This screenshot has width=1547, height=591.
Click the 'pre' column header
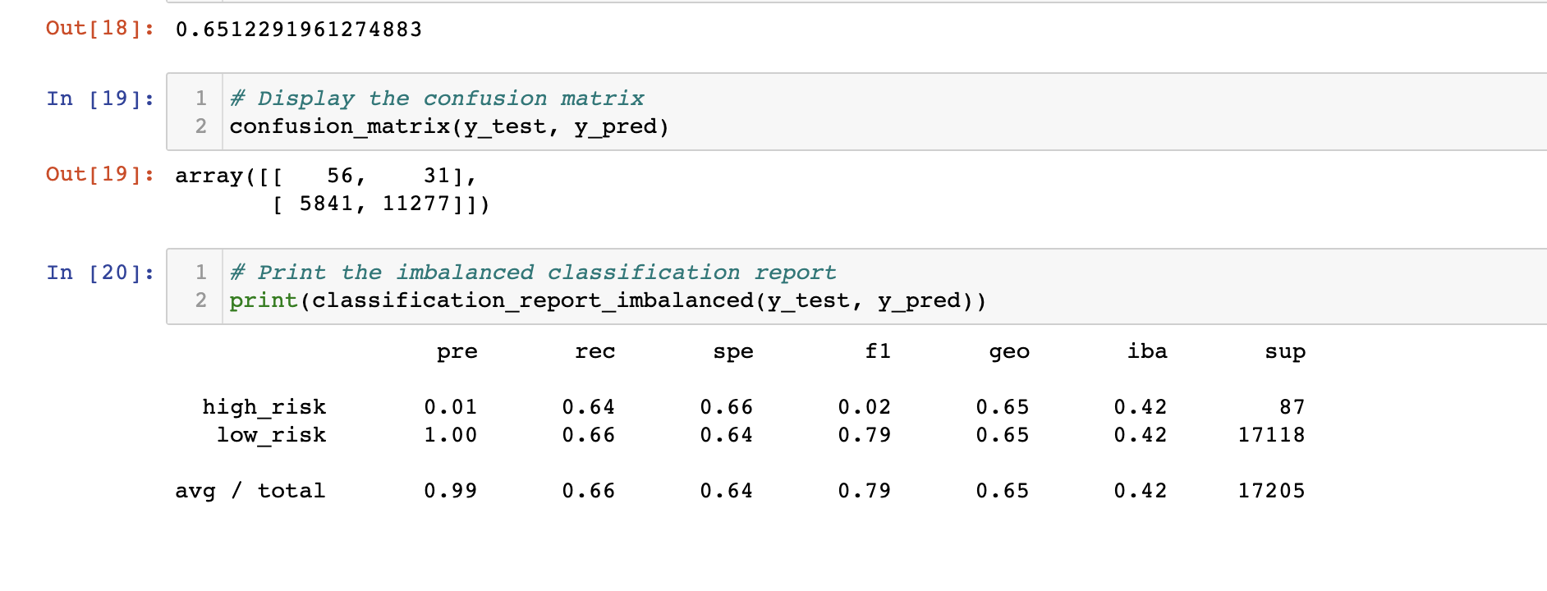pyautogui.click(x=457, y=352)
